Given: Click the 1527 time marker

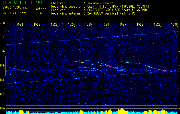Looking at the screenshot, I should pyautogui.click(x=123, y=24).
